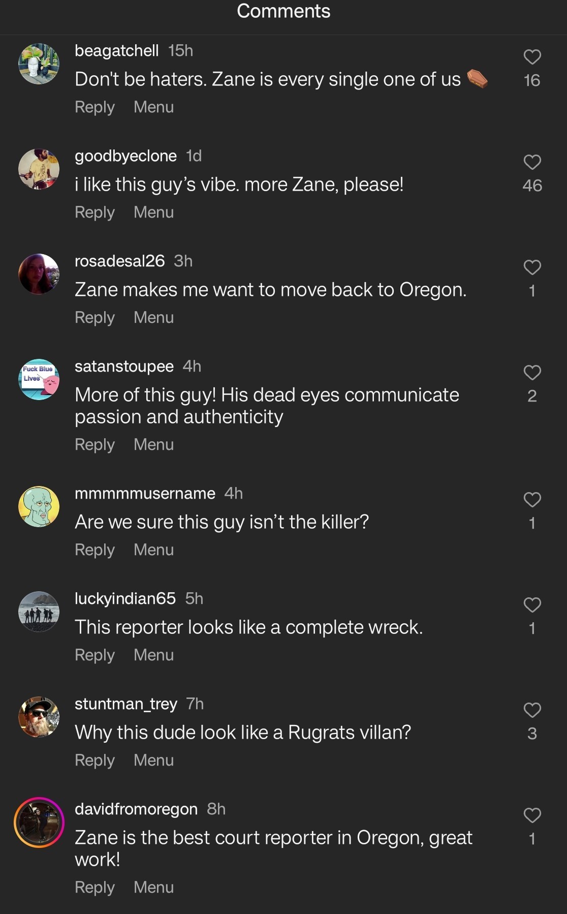
Task: Open Menu for luckyindian65's comment
Action: [153, 655]
